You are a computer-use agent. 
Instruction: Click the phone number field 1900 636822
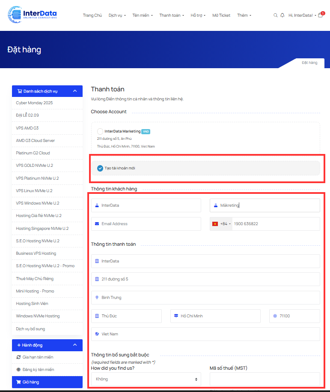click(276, 224)
